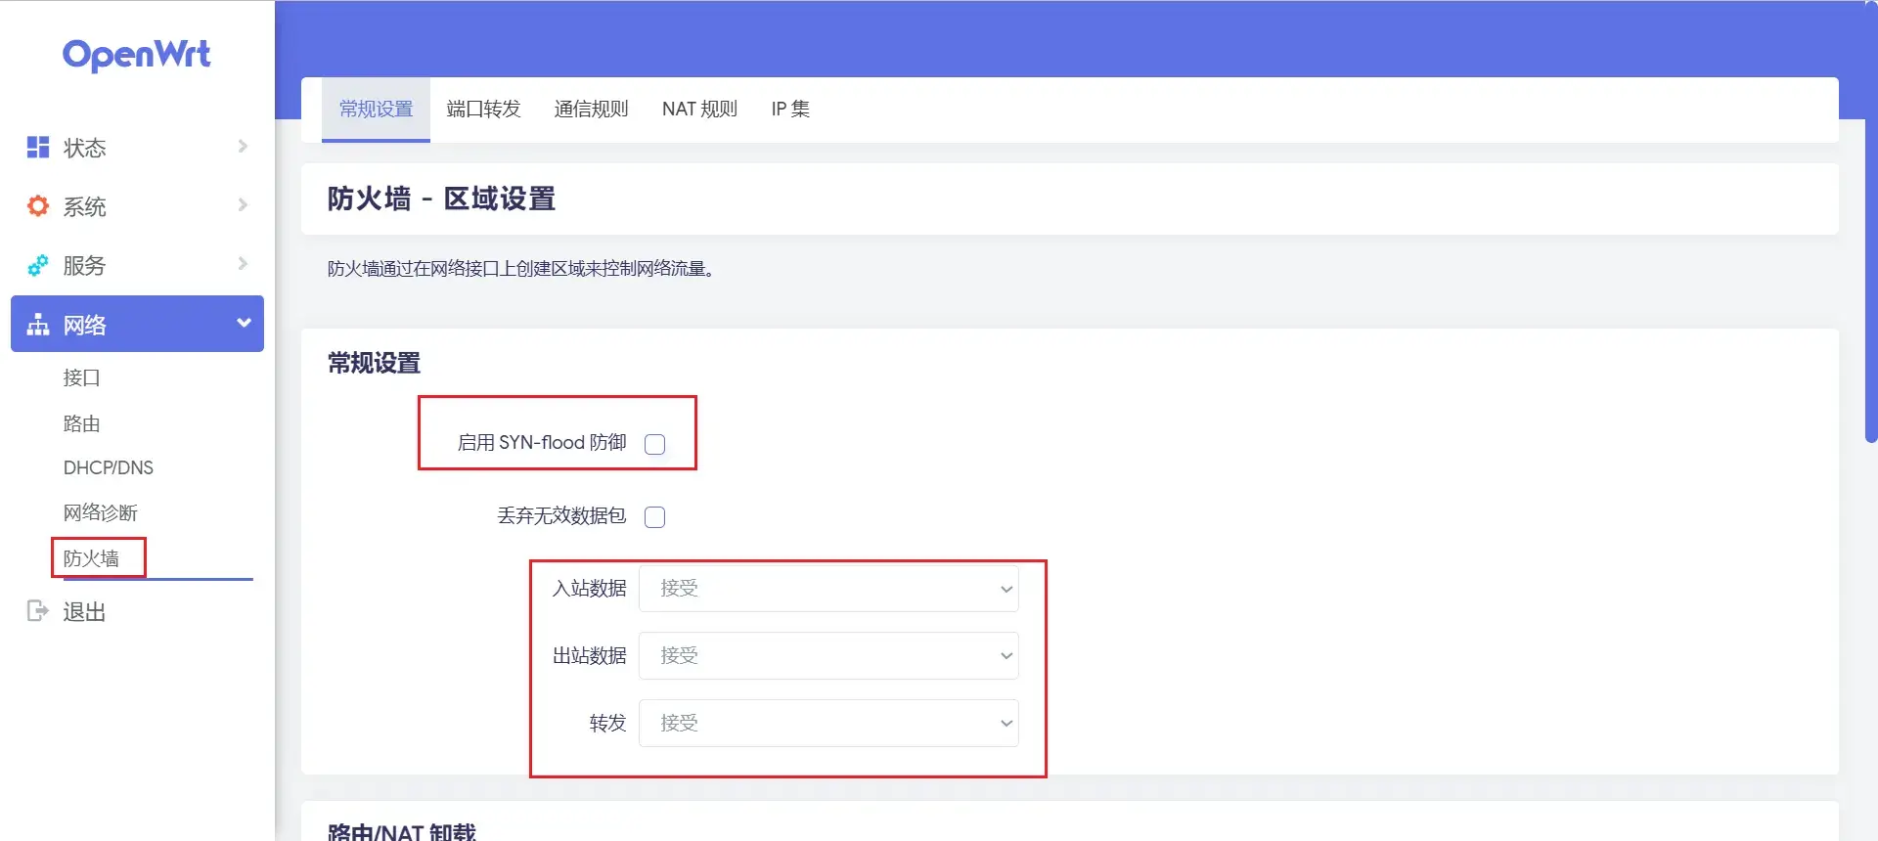Screen dimensions: 1878x841
Task: Click the services cogs icon
Action: tap(38, 265)
